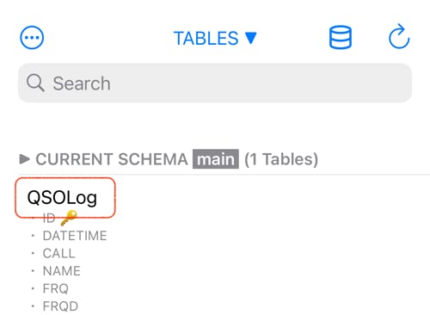Select the DATETIME column
The width and height of the screenshot is (430, 315).
[x=75, y=236]
